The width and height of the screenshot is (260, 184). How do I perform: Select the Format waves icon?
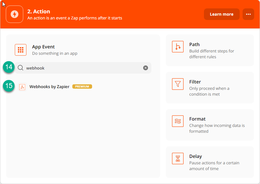pyautogui.click(x=178, y=121)
